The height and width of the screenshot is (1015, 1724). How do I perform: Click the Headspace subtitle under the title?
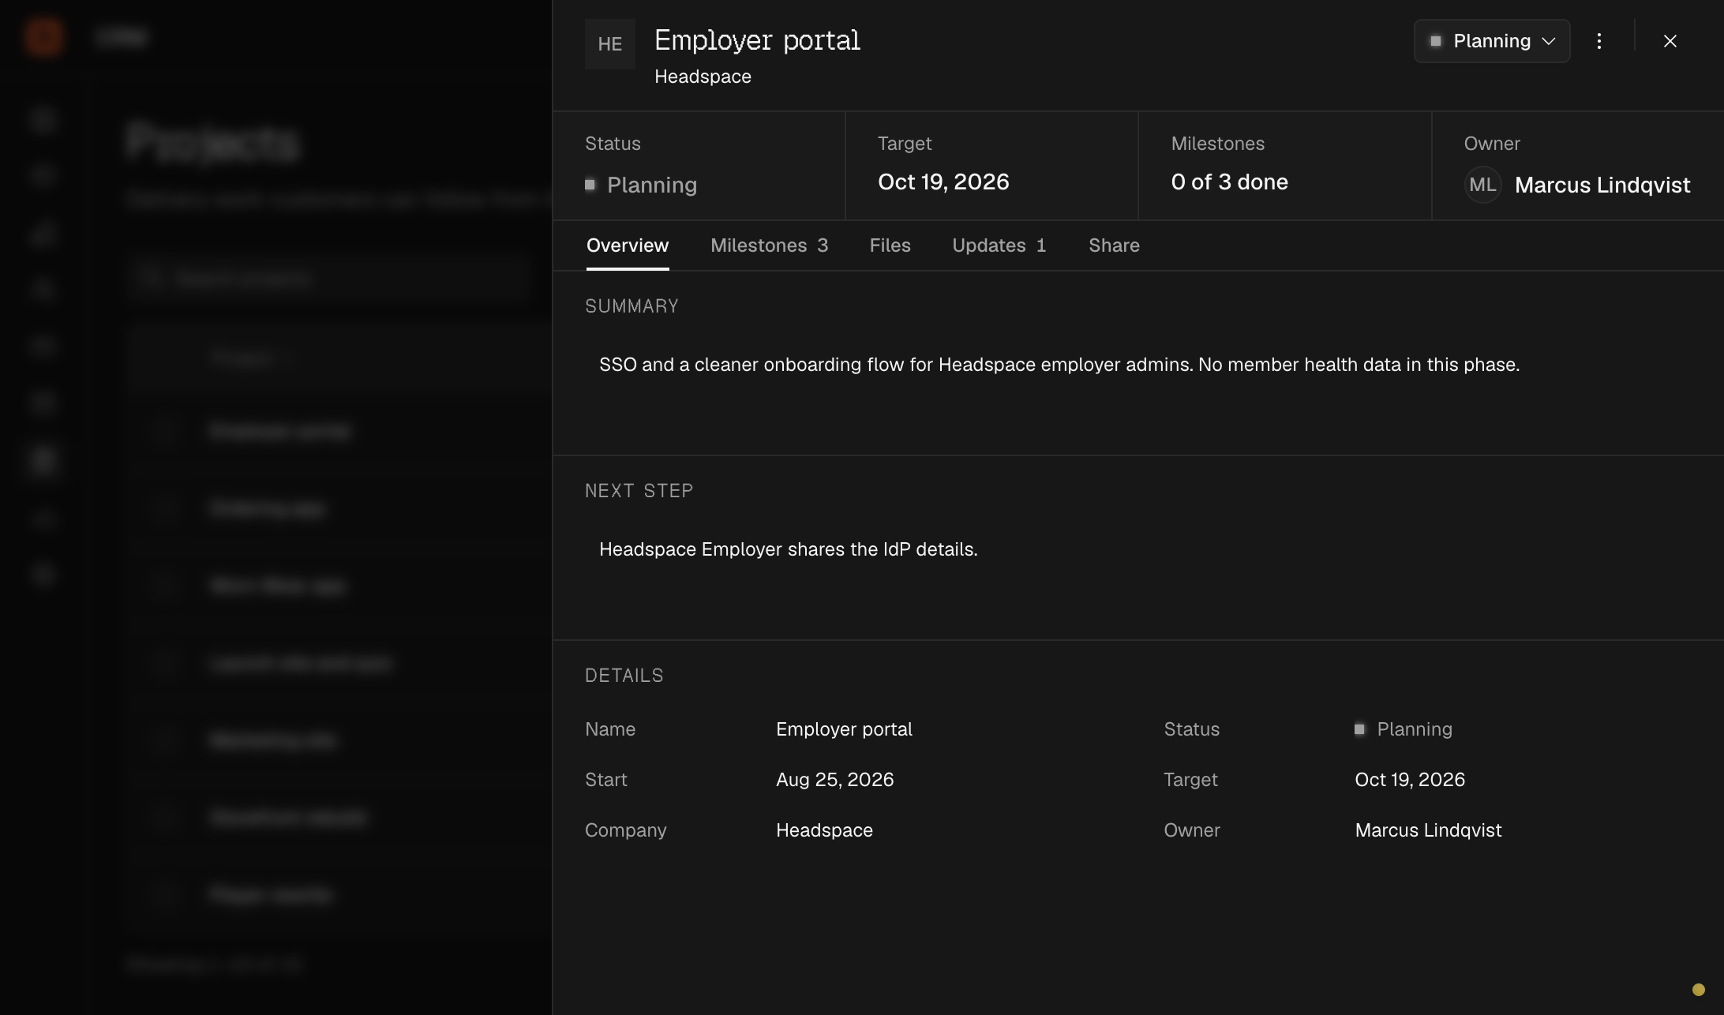coord(703,77)
